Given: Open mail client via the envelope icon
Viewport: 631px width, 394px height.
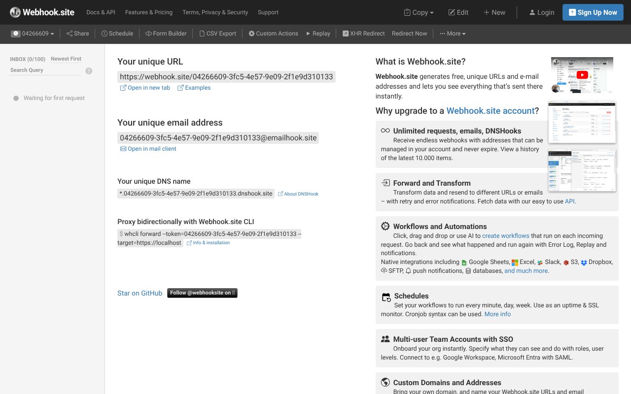Looking at the screenshot, I should click(123, 149).
